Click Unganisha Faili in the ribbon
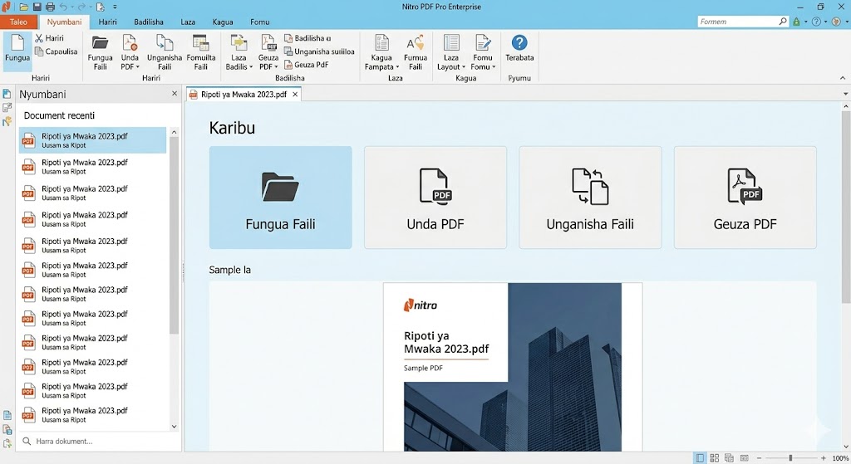The height and width of the screenshot is (464, 851). [165, 52]
